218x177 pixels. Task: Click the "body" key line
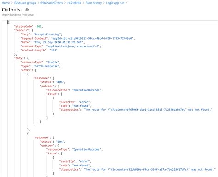pyautogui.click(x=21, y=58)
